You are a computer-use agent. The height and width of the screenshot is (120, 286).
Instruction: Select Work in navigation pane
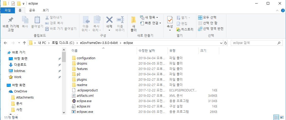click(x=15, y=77)
